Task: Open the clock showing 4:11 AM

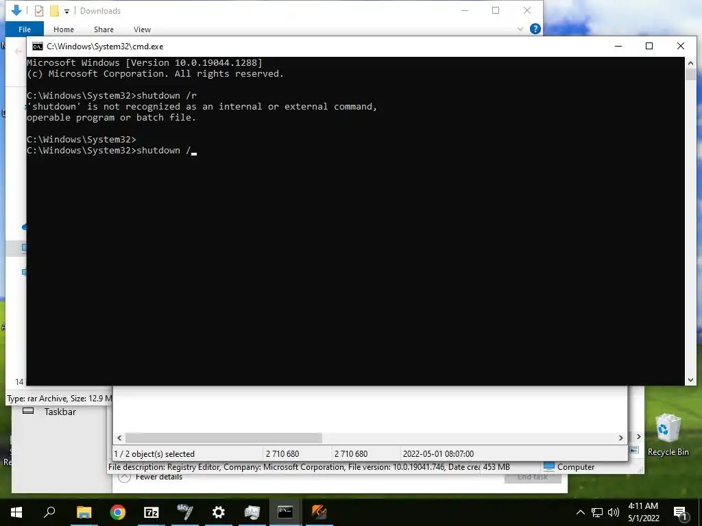Action: pos(643,512)
